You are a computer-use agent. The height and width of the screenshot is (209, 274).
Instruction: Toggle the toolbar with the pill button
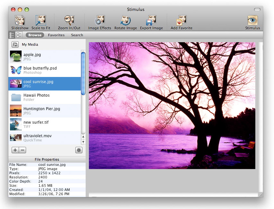point(257,10)
